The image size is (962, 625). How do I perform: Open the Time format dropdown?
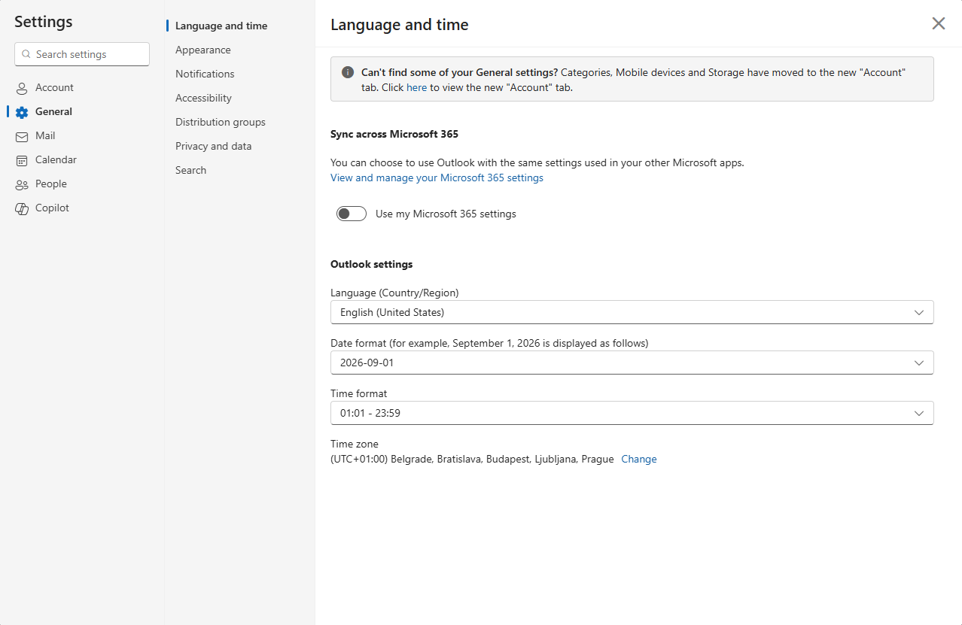click(x=632, y=413)
